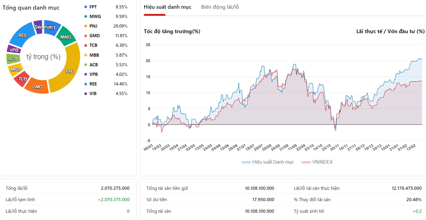Click the Tỷ suất sinh lời value +0.2
The height and width of the screenshot is (220, 426).
[417, 211]
